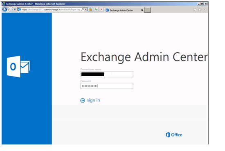Click the browser Back arrow button
225x151 pixels.
click(x=5, y=9)
